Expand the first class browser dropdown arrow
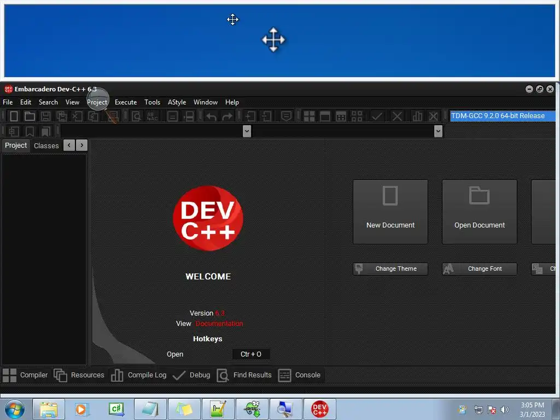 coord(247,131)
